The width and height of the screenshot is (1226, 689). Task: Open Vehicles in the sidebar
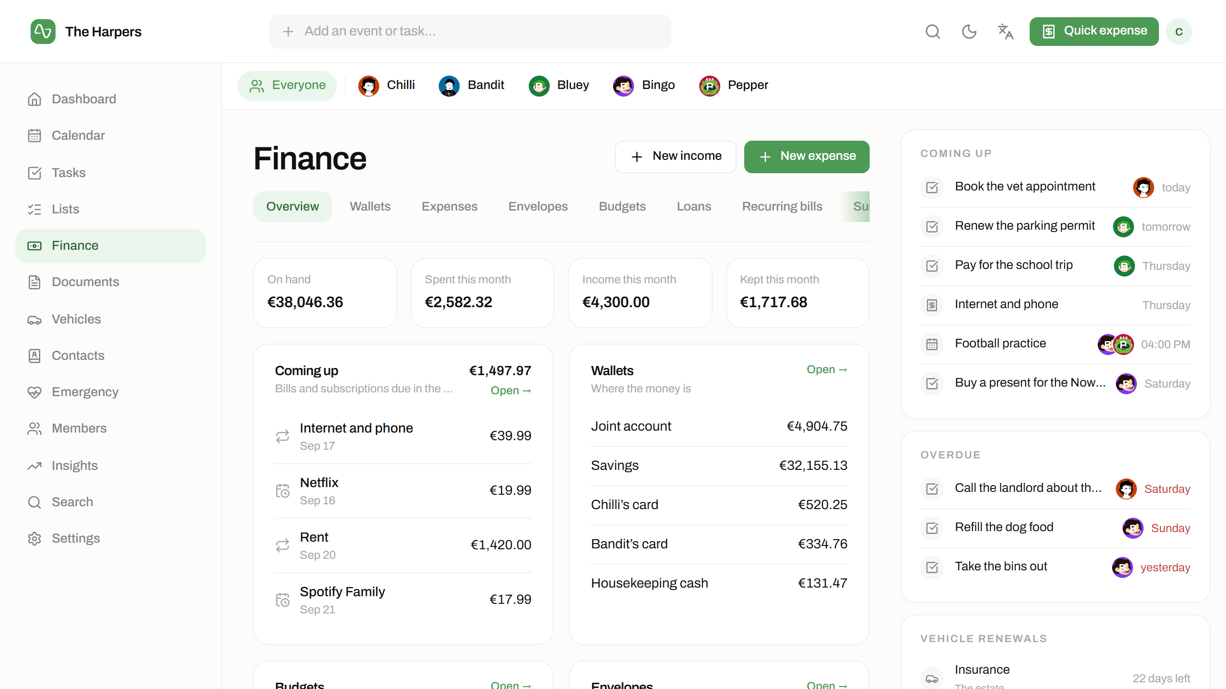(111, 319)
